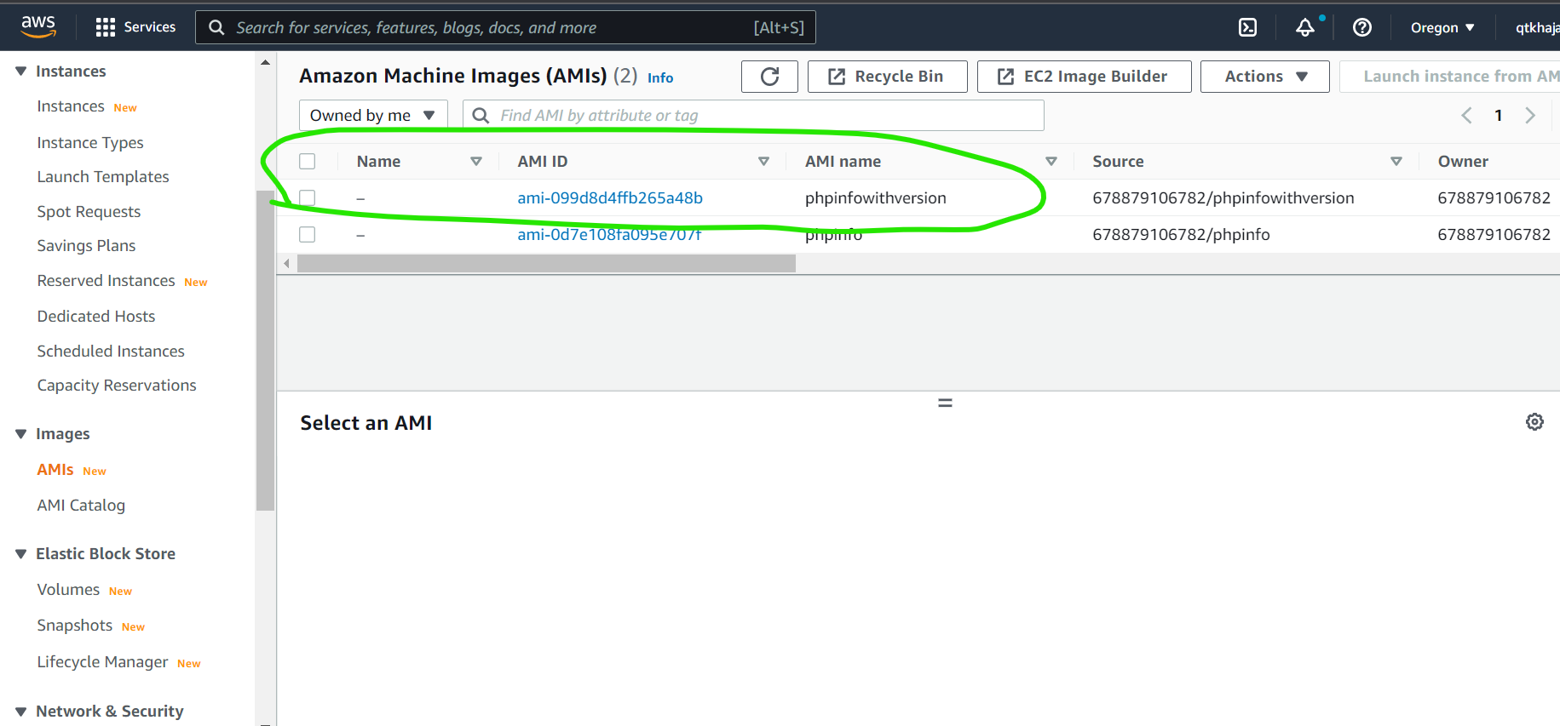
Task: Toggle the select-all header checkbox
Action: tap(308, 161)
